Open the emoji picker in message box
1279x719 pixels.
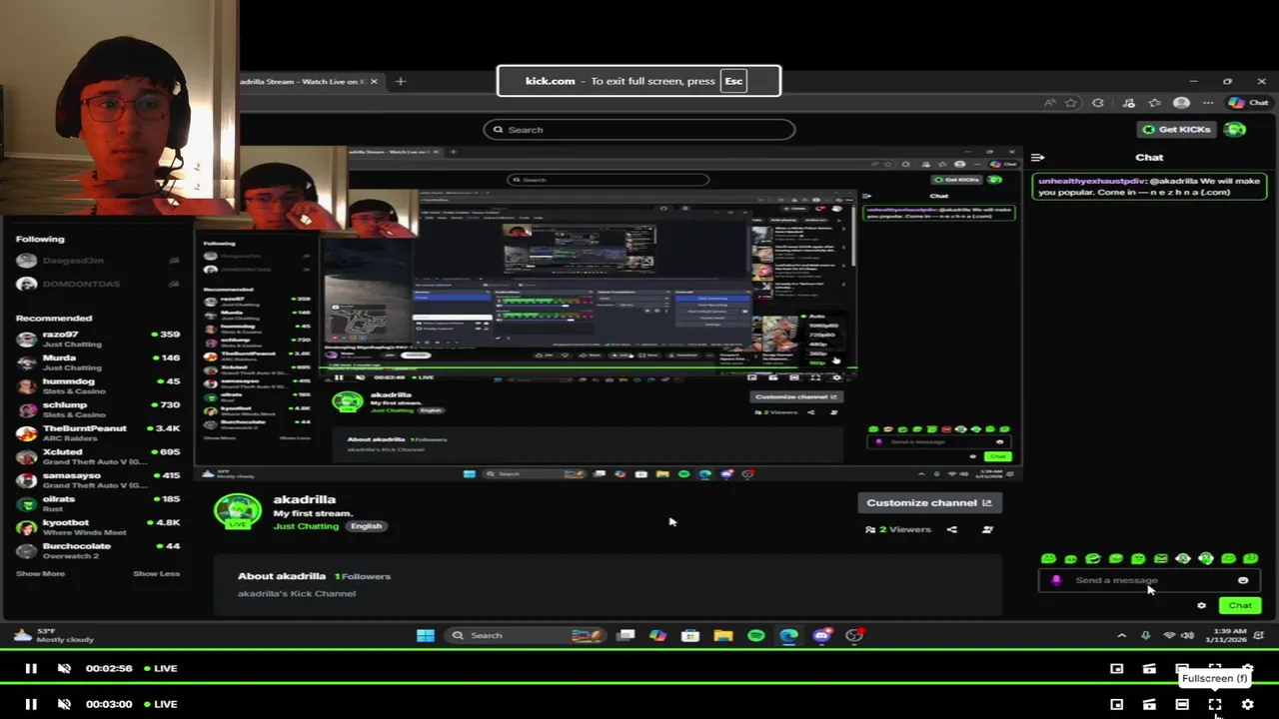tap(1243, 580)
